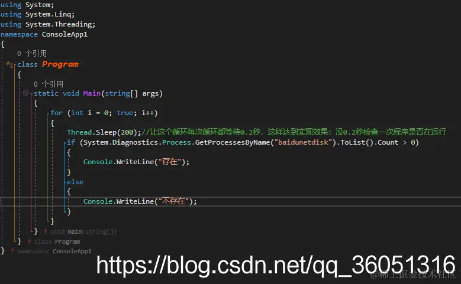Click 'Count' in the if condition
This screenshot has width=461, height=284.
pyautogui.click(x=388, y=142)
